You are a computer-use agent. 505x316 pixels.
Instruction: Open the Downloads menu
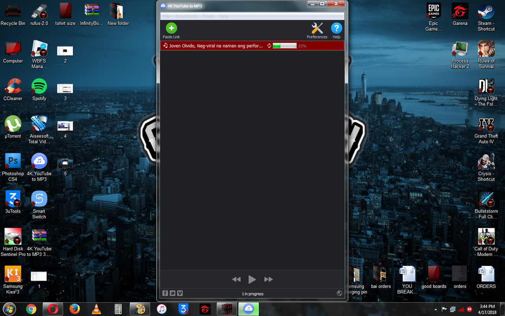point(187,16)
